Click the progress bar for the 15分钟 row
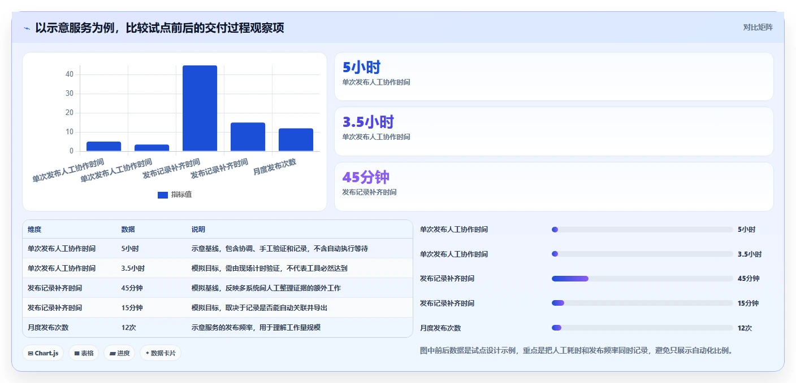 pos(642,303)
